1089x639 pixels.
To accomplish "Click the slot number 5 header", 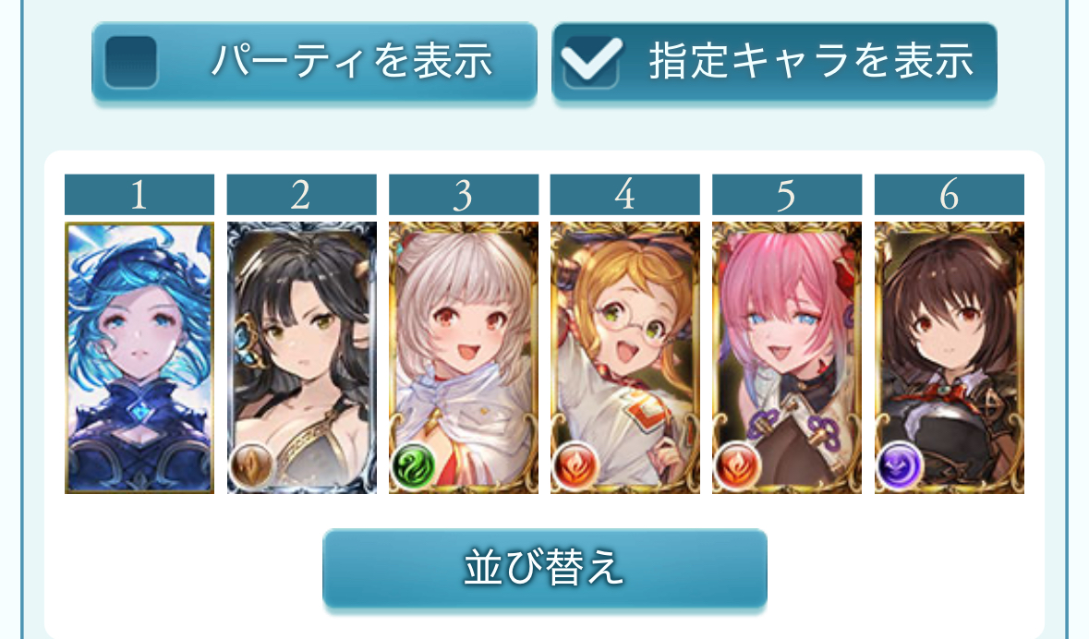I will 787,195.
